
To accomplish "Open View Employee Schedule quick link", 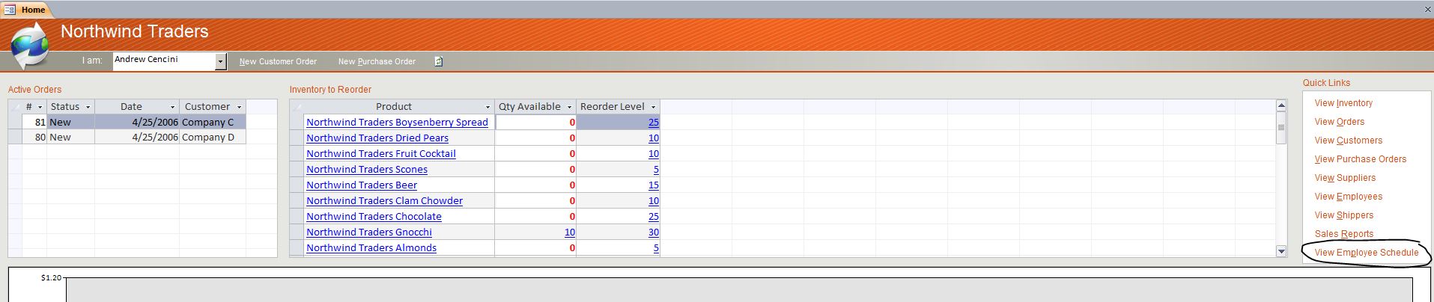I will [1366, 253].
